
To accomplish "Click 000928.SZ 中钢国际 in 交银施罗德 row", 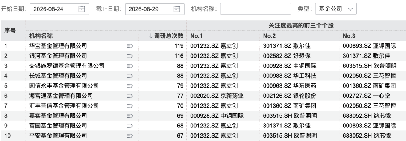I will tap(290, 66).
